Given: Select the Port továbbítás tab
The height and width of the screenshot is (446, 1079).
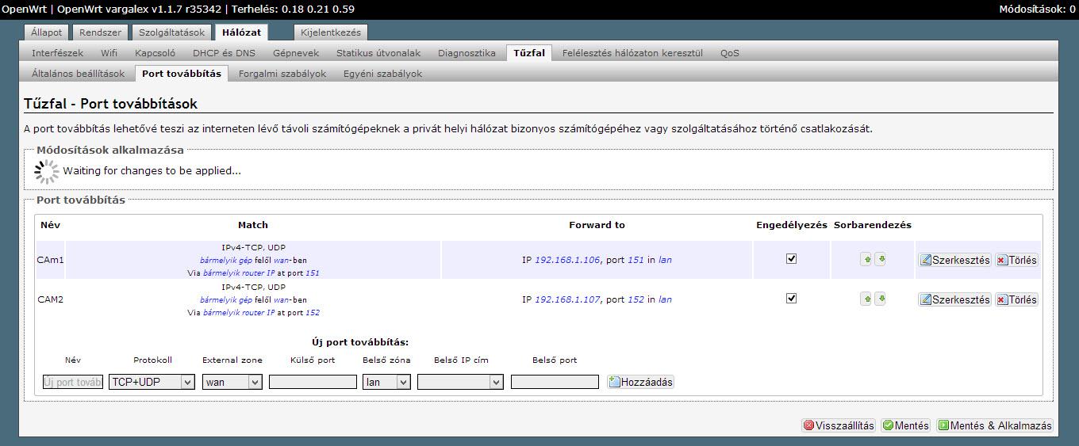Looking at the screenshot, I should click(x=182, y=74).
